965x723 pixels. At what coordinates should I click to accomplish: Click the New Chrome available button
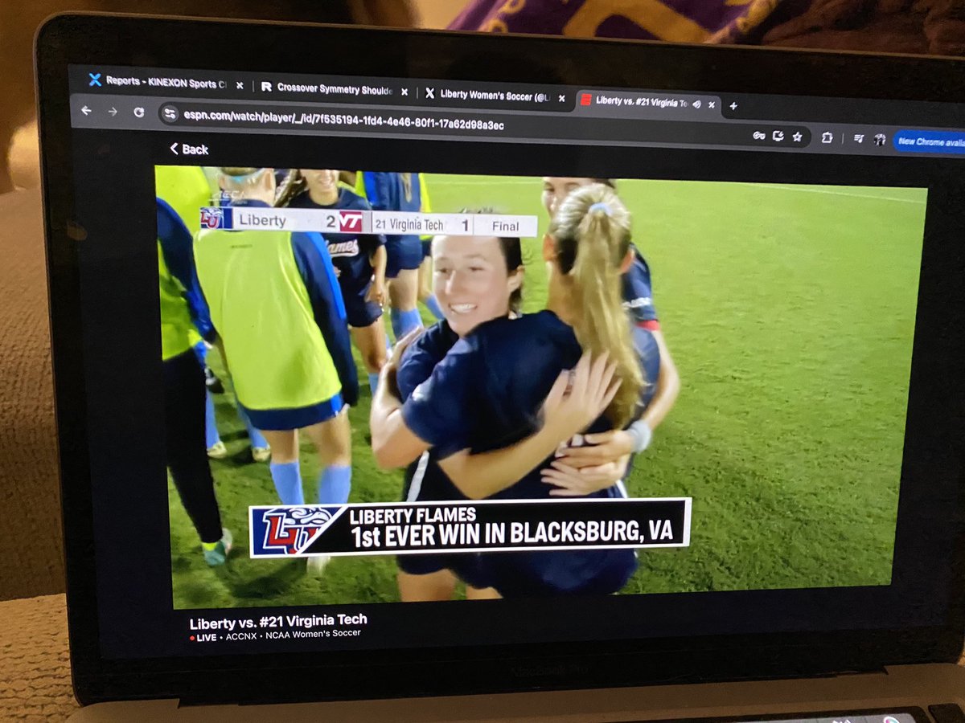click(x=930, y=141)
